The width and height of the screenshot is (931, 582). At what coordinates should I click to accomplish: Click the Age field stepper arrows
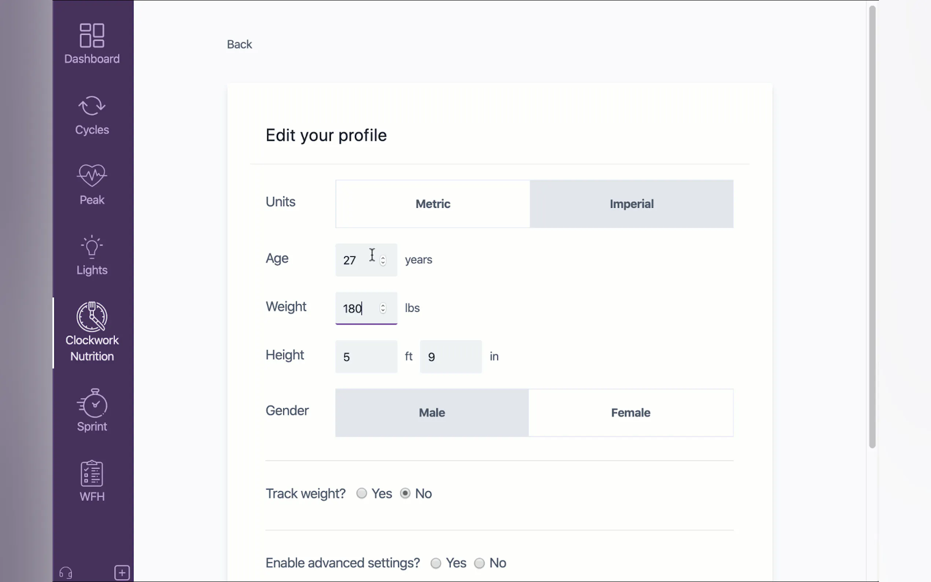pyautogui.click(x=383, y=261)
